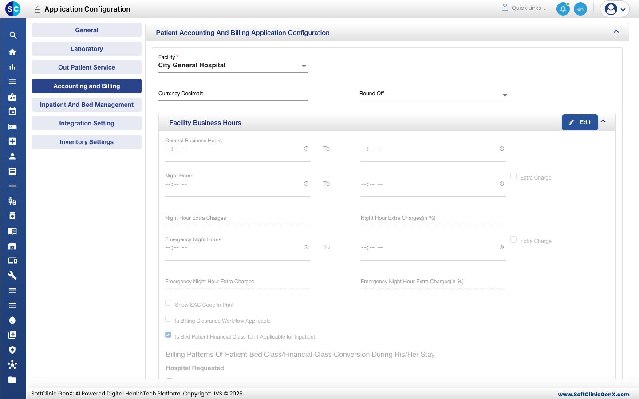Tick Extra Charge checkbox for Emergency Night Hours
Screen dimensions: 639x399
pyautogui.click(x=513, y=239)
